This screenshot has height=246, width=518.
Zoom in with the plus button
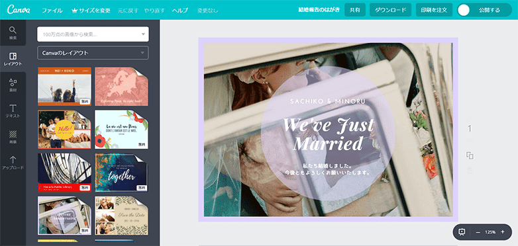503,232
